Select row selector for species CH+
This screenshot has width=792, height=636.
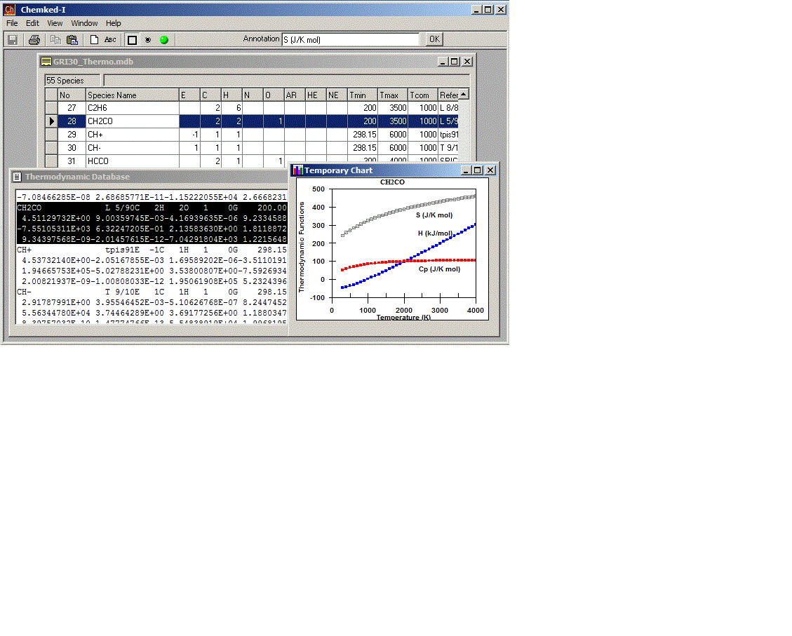(x=51, y=135)
